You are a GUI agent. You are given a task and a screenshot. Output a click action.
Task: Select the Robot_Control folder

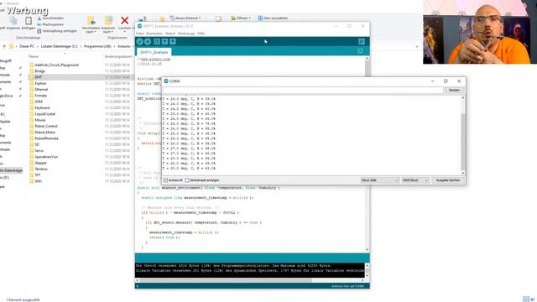point(46,126)
